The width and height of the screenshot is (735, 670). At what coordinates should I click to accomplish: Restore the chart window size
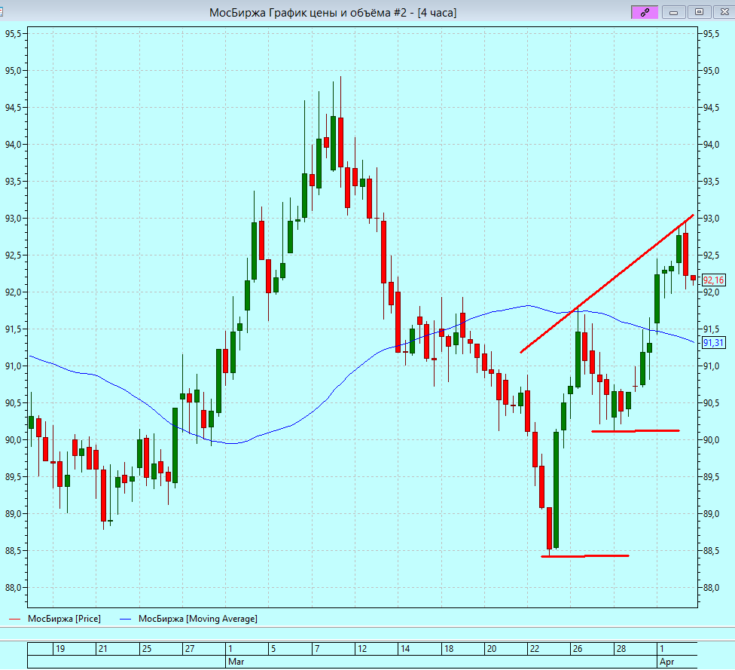click(699, 12)
